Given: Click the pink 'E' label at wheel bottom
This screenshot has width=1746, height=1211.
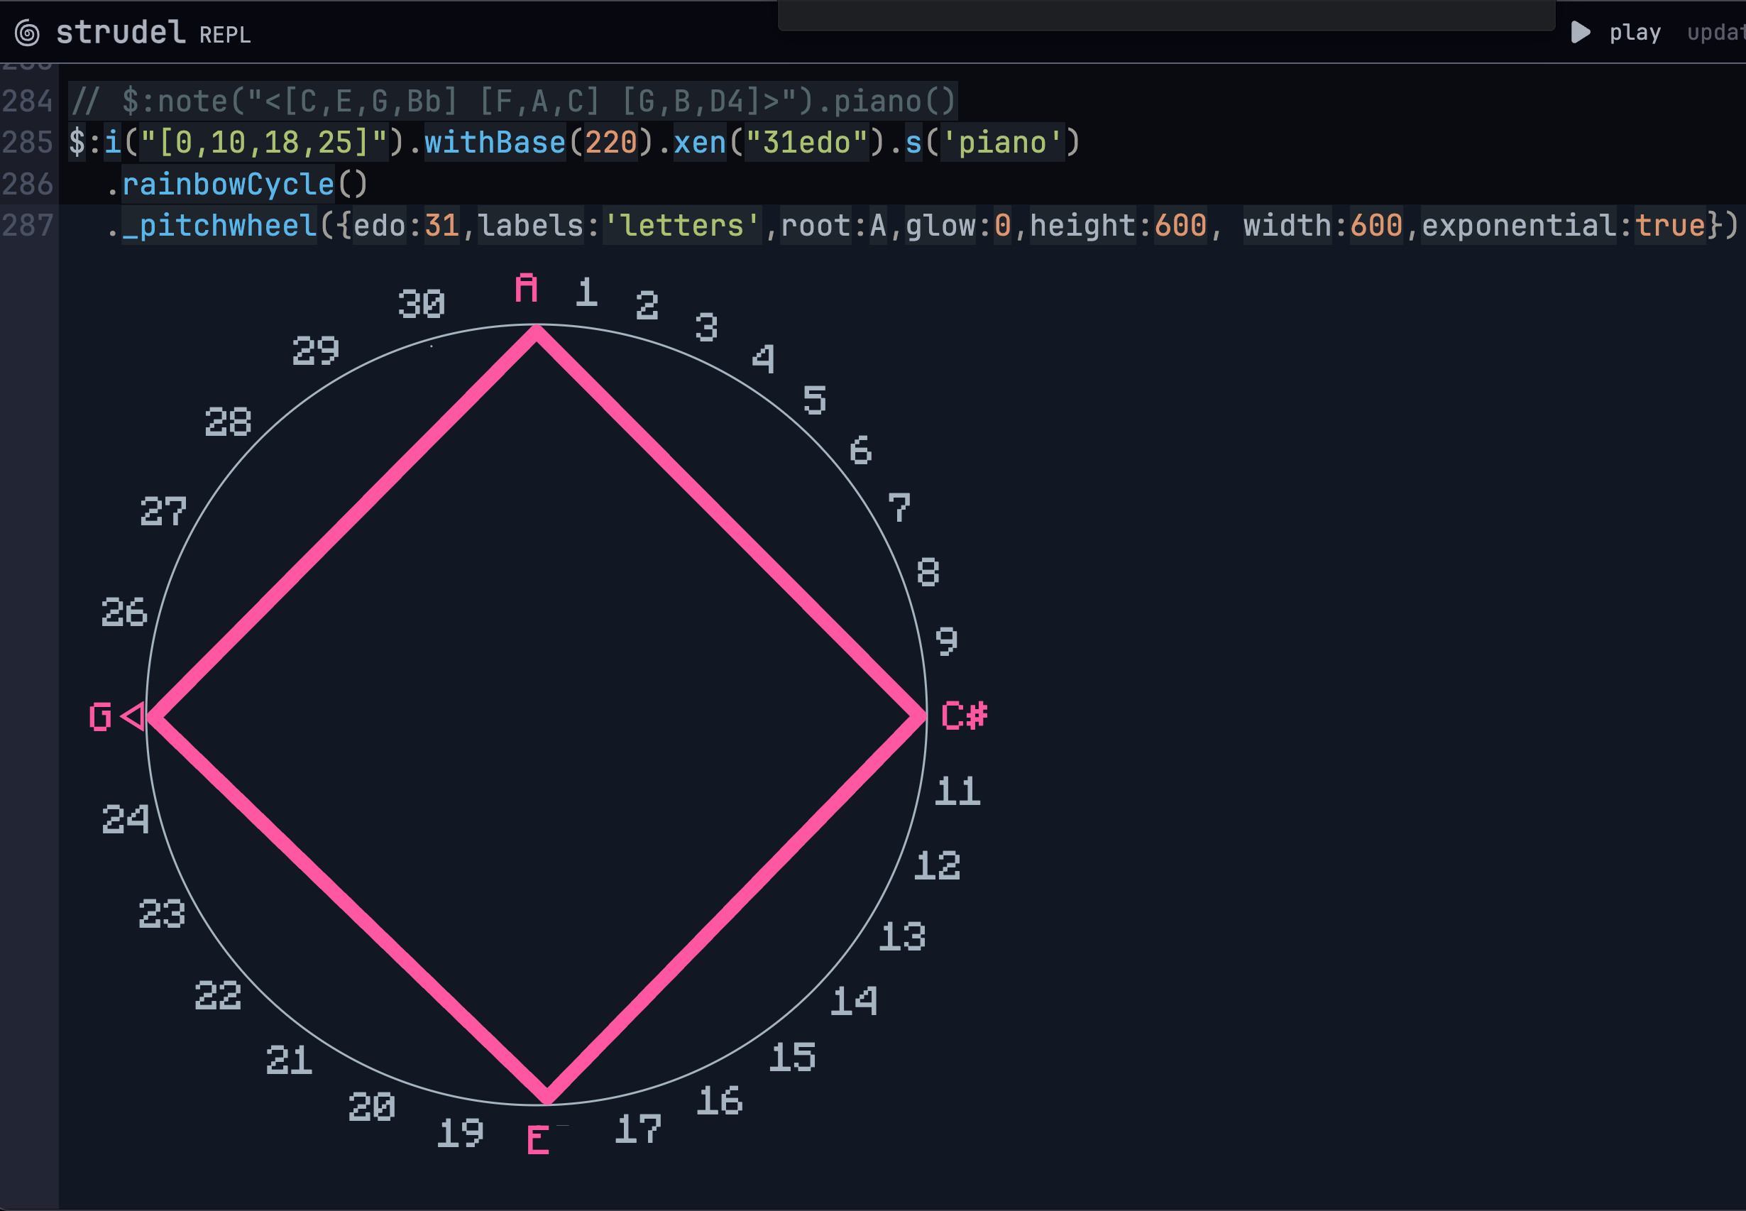Looking at the screenshot, I should tap(538, 1140).
